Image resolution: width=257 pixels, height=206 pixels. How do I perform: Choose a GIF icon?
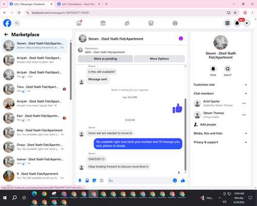tap(102, 180)
